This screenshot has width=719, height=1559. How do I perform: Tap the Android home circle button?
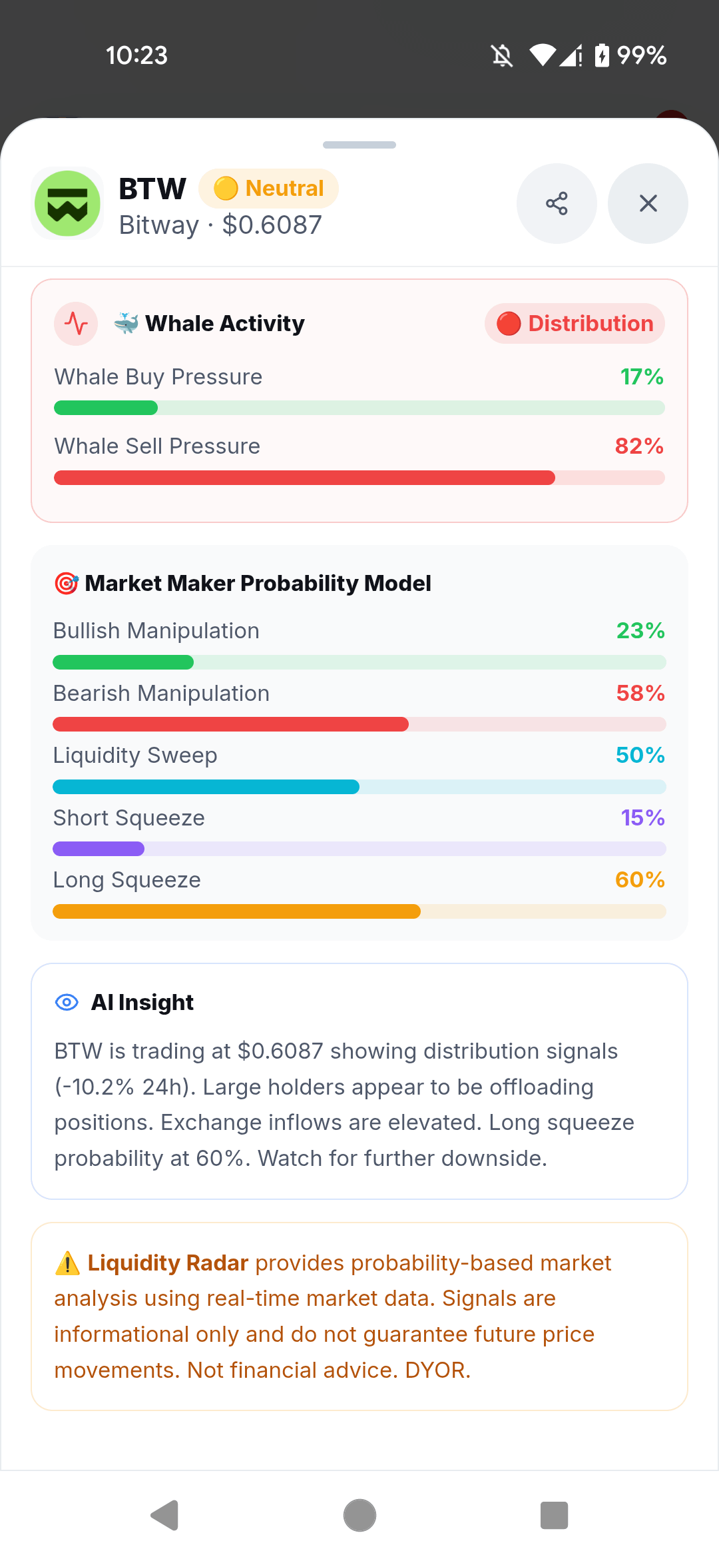359,1516
